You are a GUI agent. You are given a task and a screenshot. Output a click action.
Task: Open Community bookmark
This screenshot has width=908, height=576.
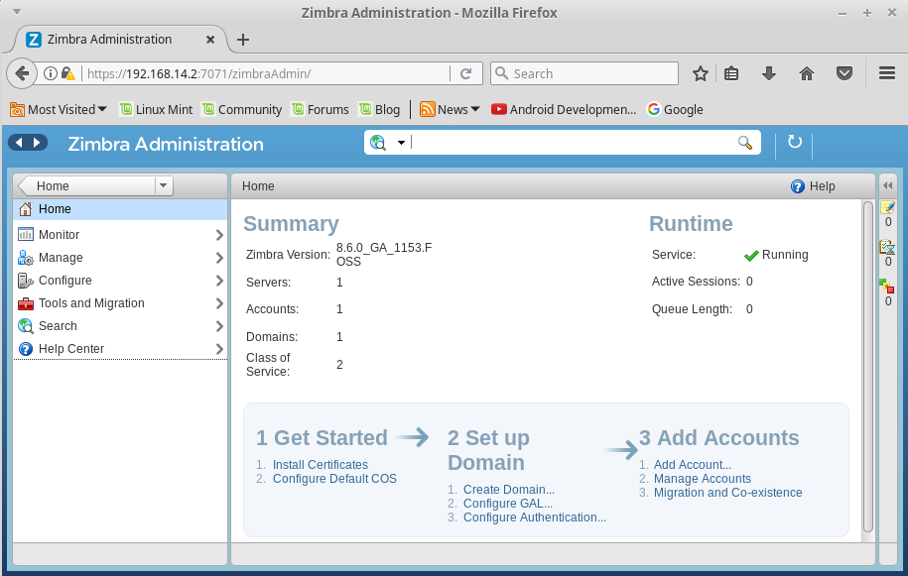[x=241, y=109]
